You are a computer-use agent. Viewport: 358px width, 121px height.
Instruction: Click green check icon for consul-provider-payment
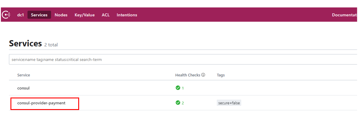178,103
